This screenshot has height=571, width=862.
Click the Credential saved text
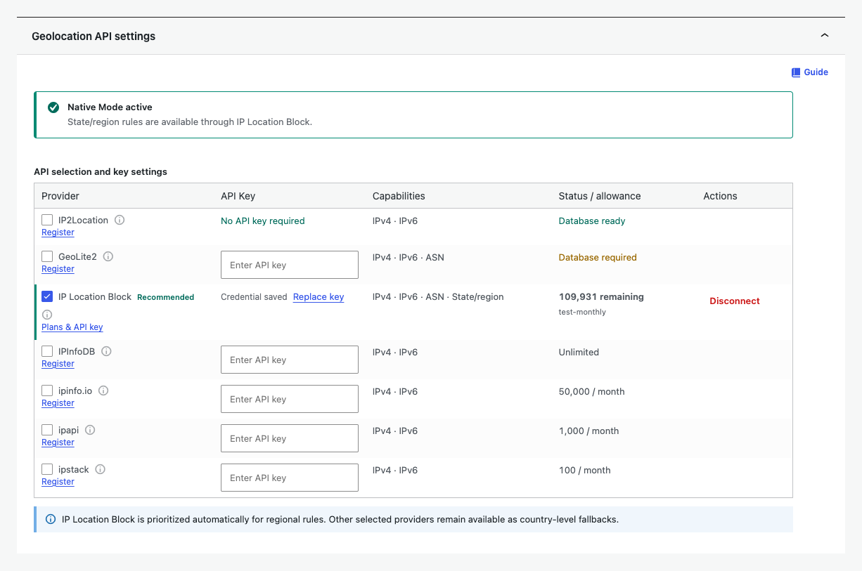(x=254, y=297)
